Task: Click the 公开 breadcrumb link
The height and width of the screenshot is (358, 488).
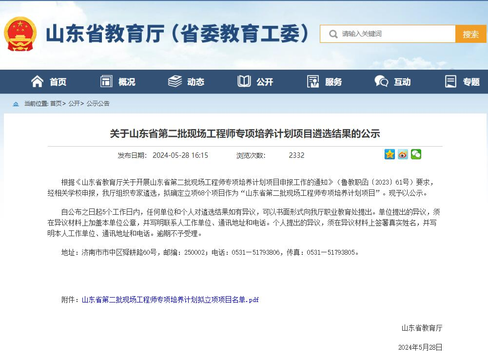Action: 74,104
